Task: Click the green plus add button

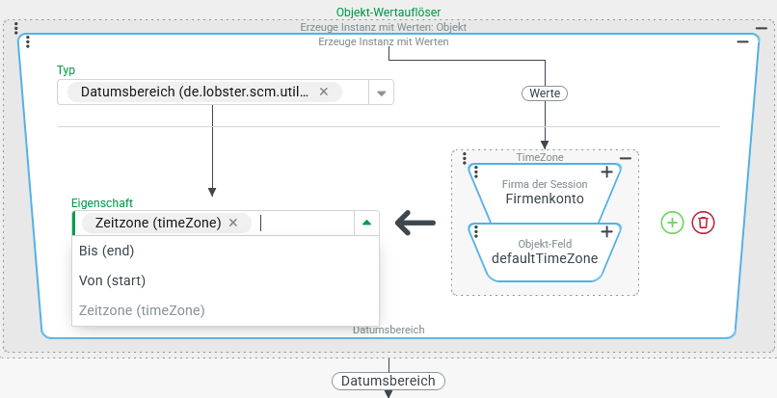Action: point(672,223)
